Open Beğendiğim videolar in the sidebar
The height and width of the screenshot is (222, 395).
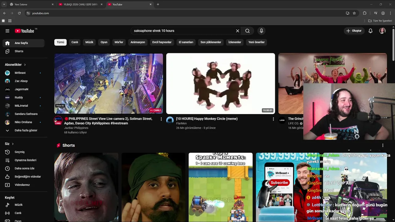23,177
